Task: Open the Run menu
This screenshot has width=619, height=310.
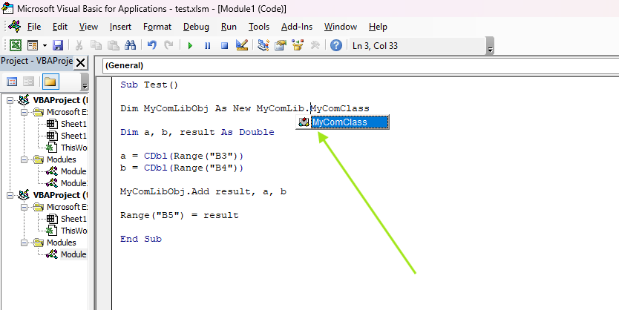Action: (229, 27)
